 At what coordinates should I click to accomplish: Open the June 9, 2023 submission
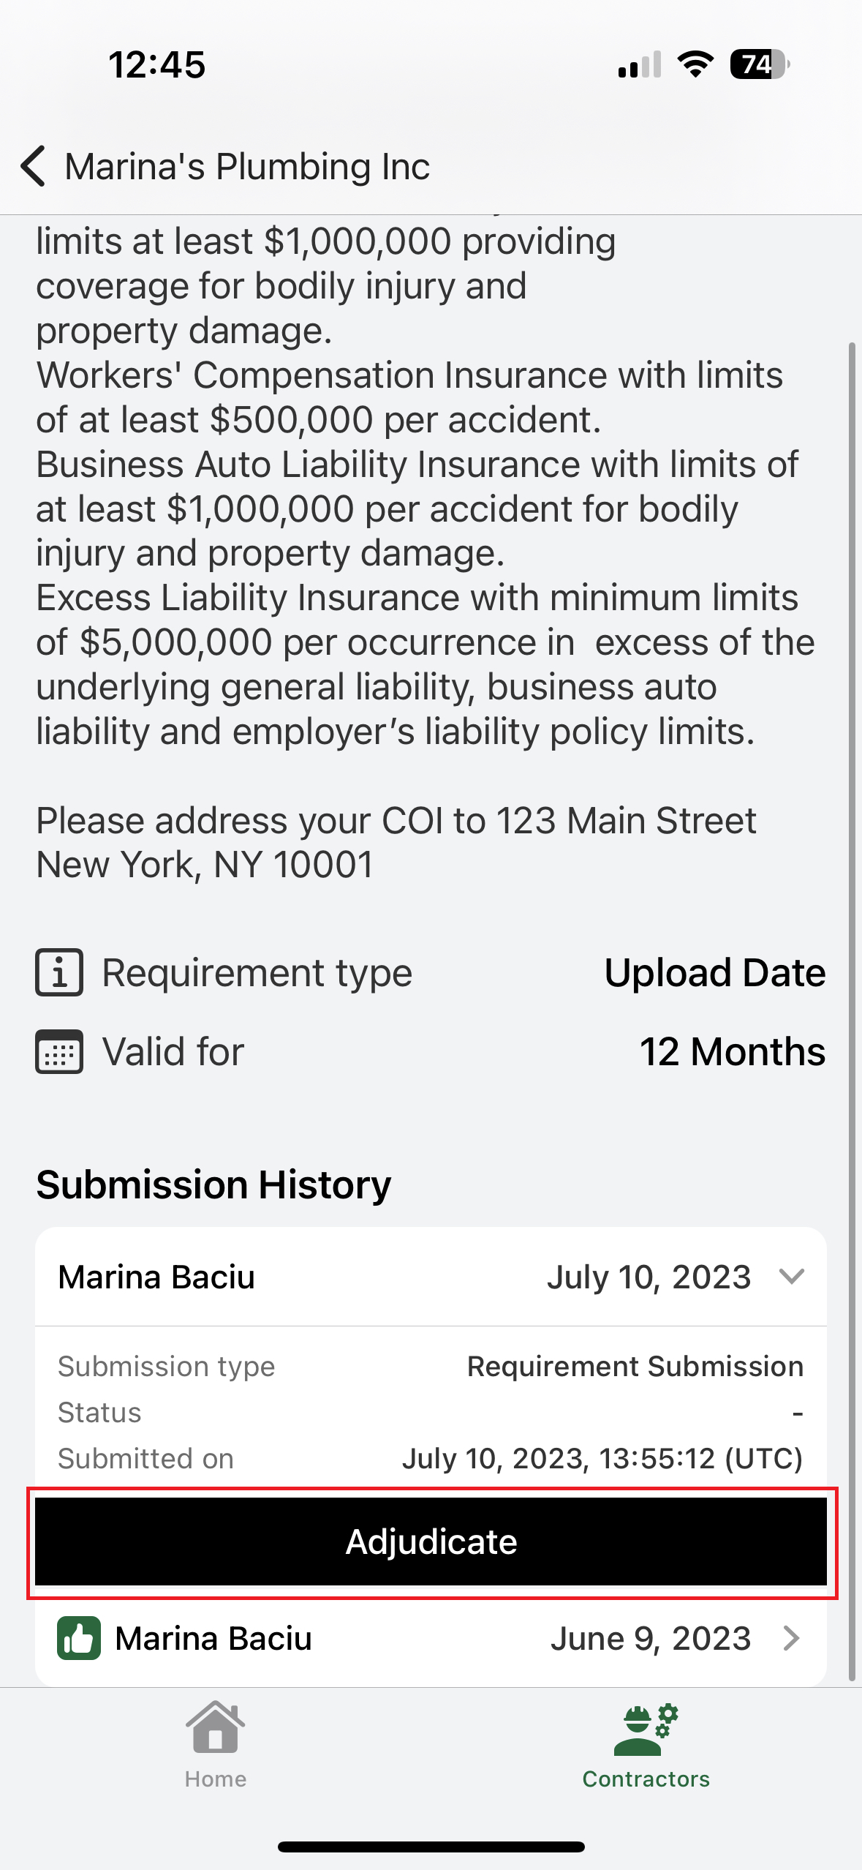(x=790, y=1638)
